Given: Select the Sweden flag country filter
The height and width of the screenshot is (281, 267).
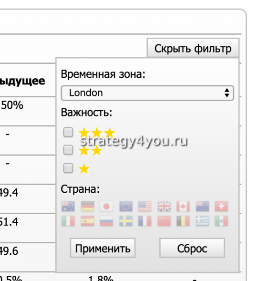Looking at the screenshot, I should [x=126, y=221].
